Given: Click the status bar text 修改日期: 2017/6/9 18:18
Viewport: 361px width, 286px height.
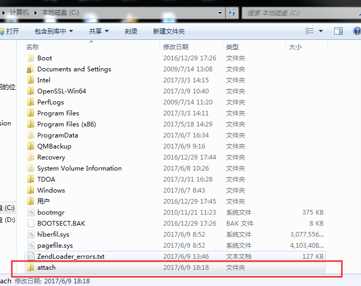Looking at the screenshot, I should [x=52, y=281].
